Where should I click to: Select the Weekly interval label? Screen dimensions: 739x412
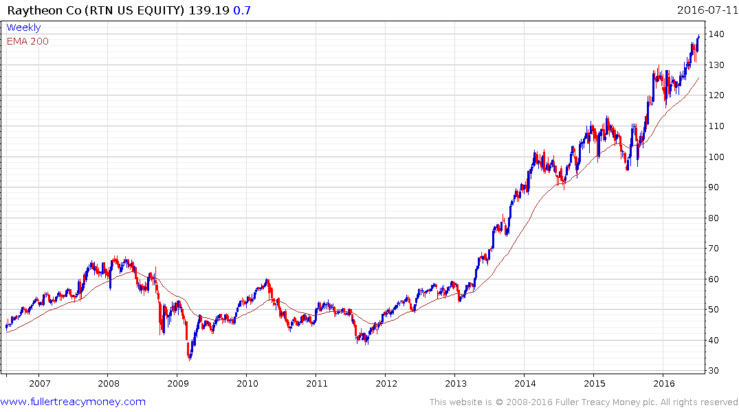pyautogui.click(x=23, y=27)
